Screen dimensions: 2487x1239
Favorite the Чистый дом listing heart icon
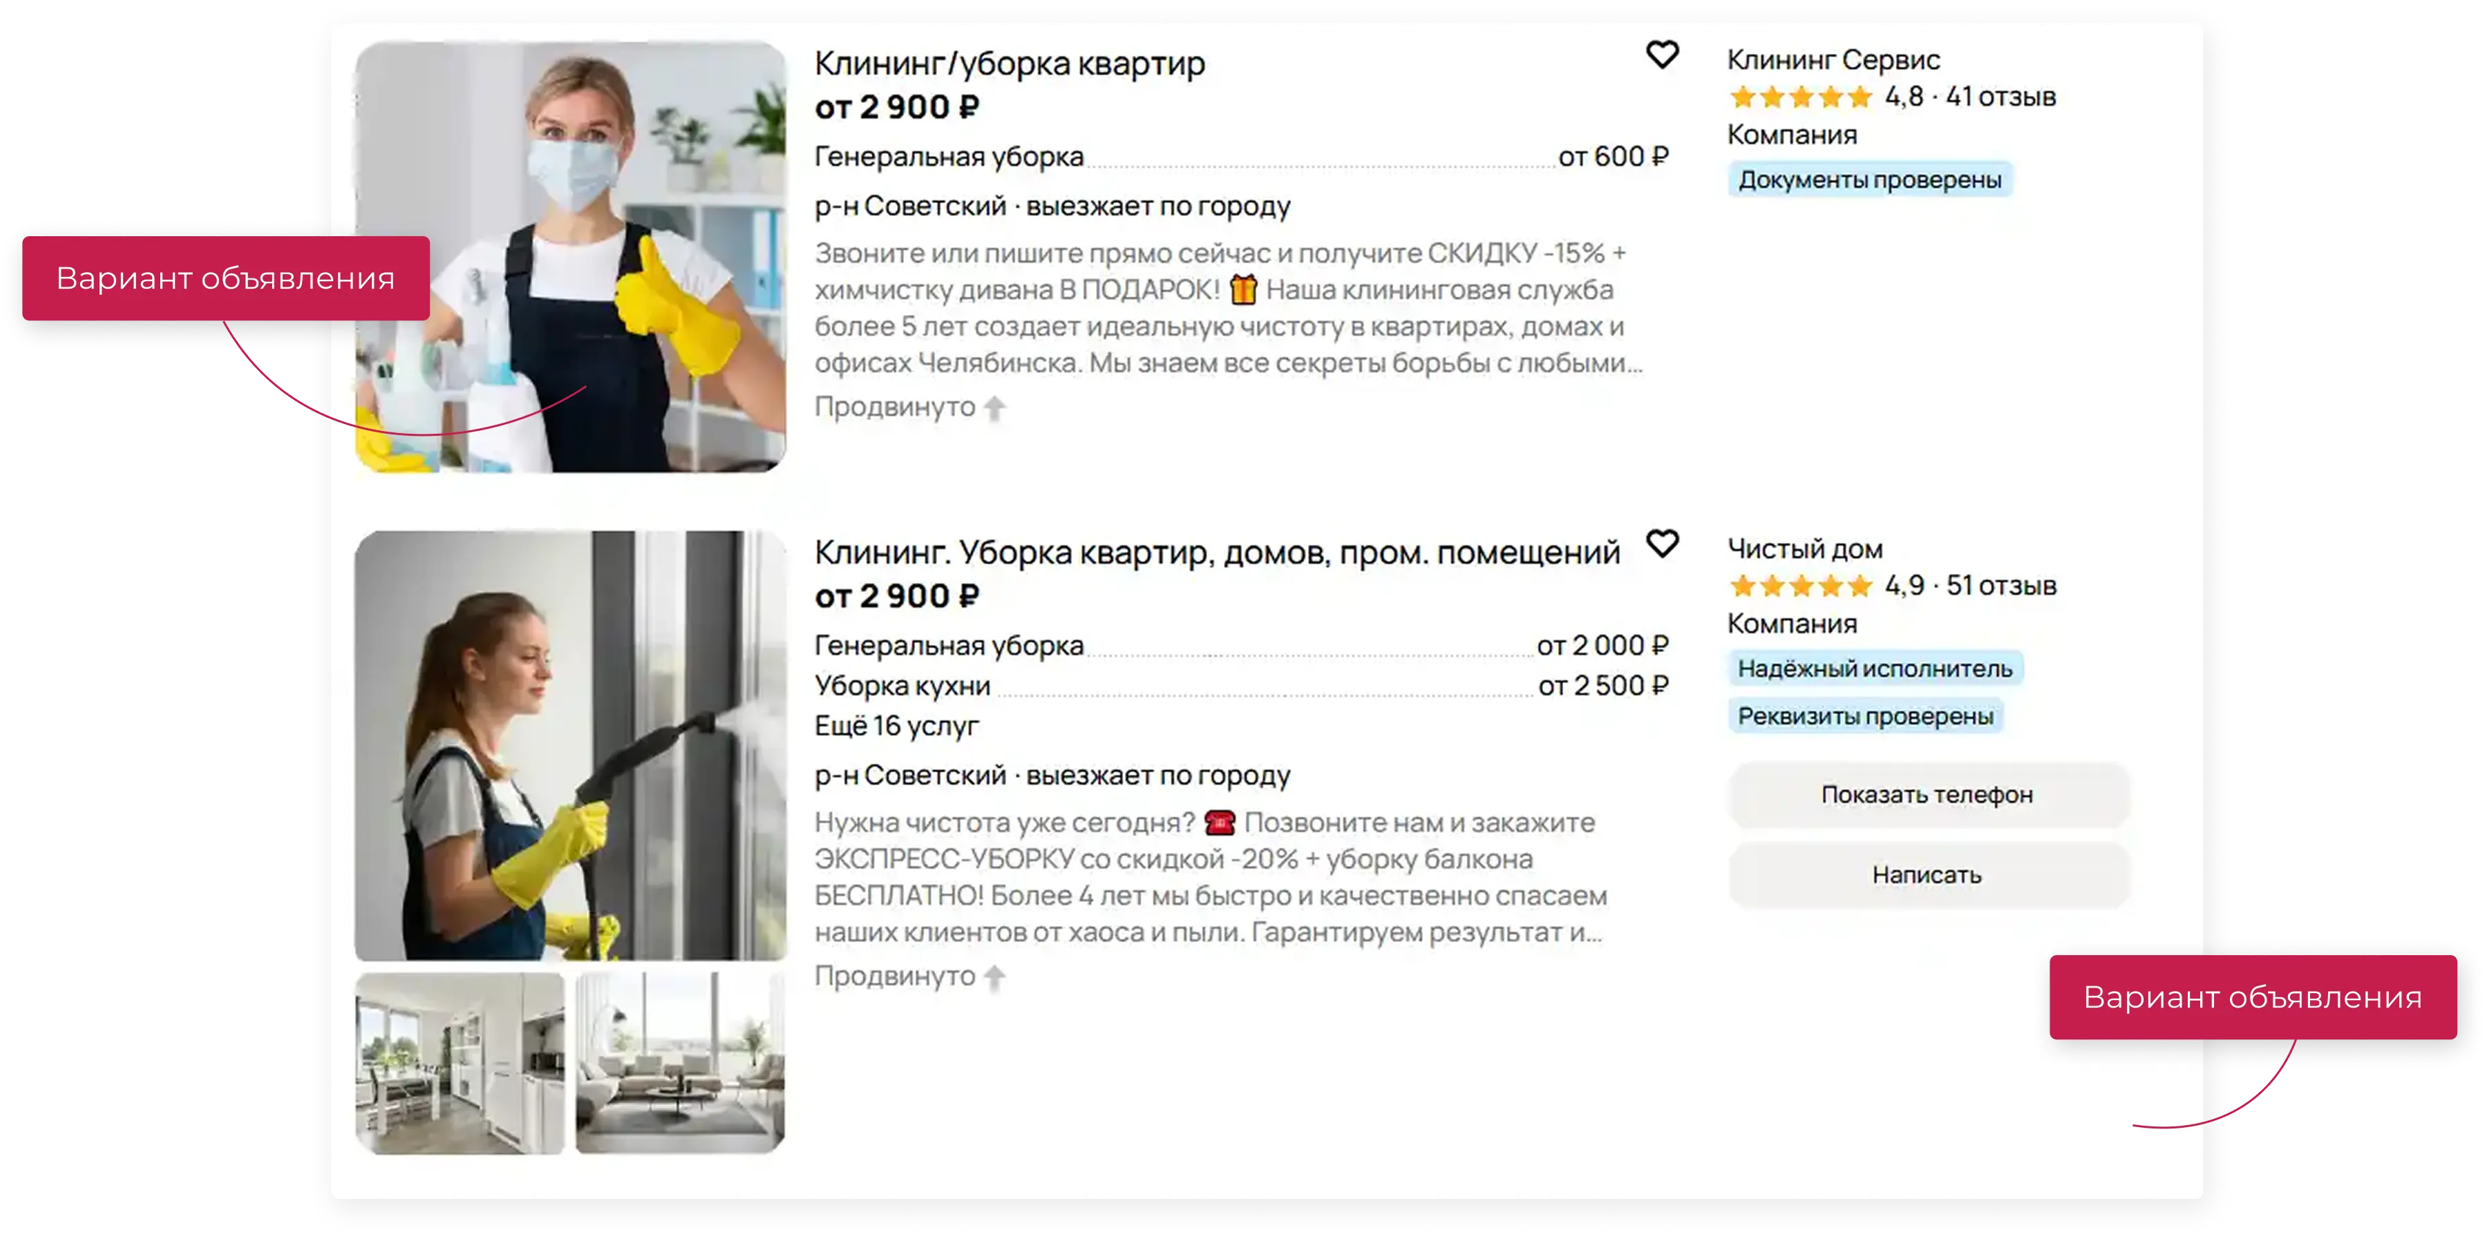(1661, 544)
